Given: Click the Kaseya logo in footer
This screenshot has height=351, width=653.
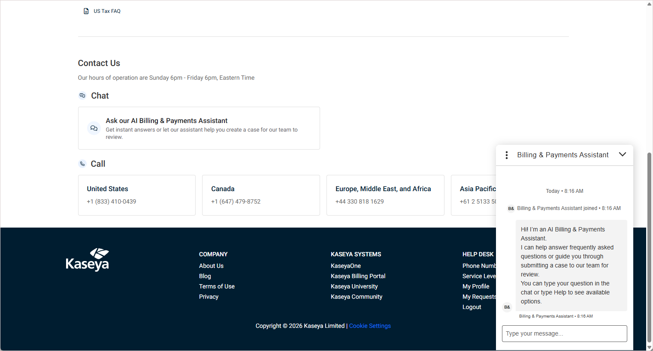Looking at the screenshot, I should point(88,260).
